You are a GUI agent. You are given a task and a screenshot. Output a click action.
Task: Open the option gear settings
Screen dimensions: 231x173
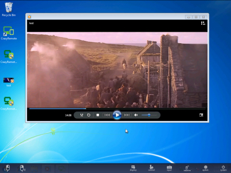click(205, 168)
